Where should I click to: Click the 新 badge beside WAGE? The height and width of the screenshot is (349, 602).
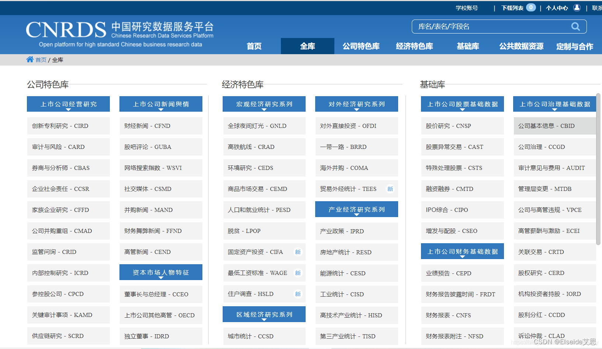point(298,273)
